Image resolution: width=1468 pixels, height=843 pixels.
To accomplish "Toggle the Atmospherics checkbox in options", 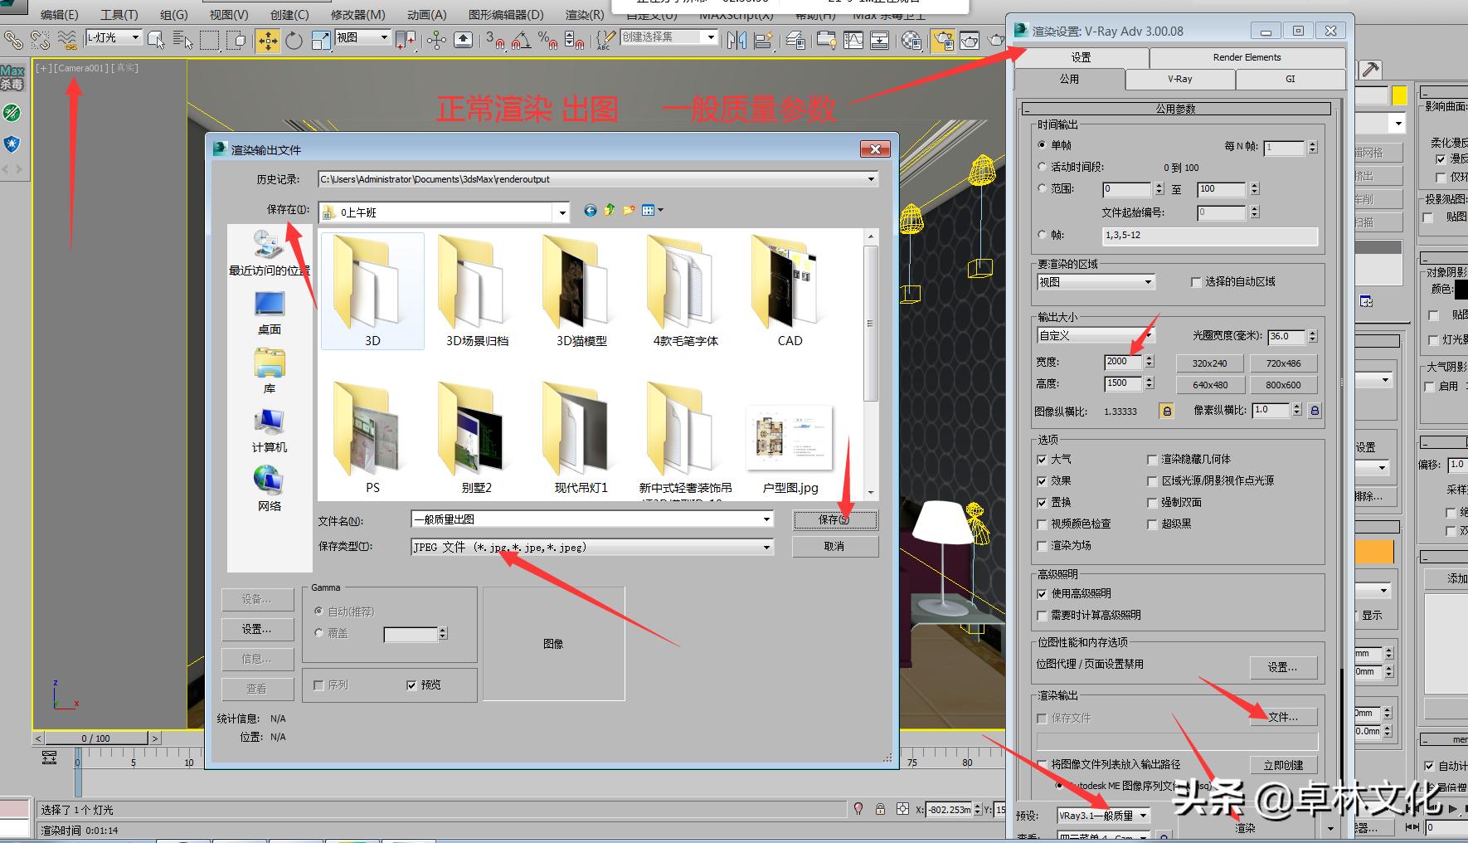I will (1043, 459).
